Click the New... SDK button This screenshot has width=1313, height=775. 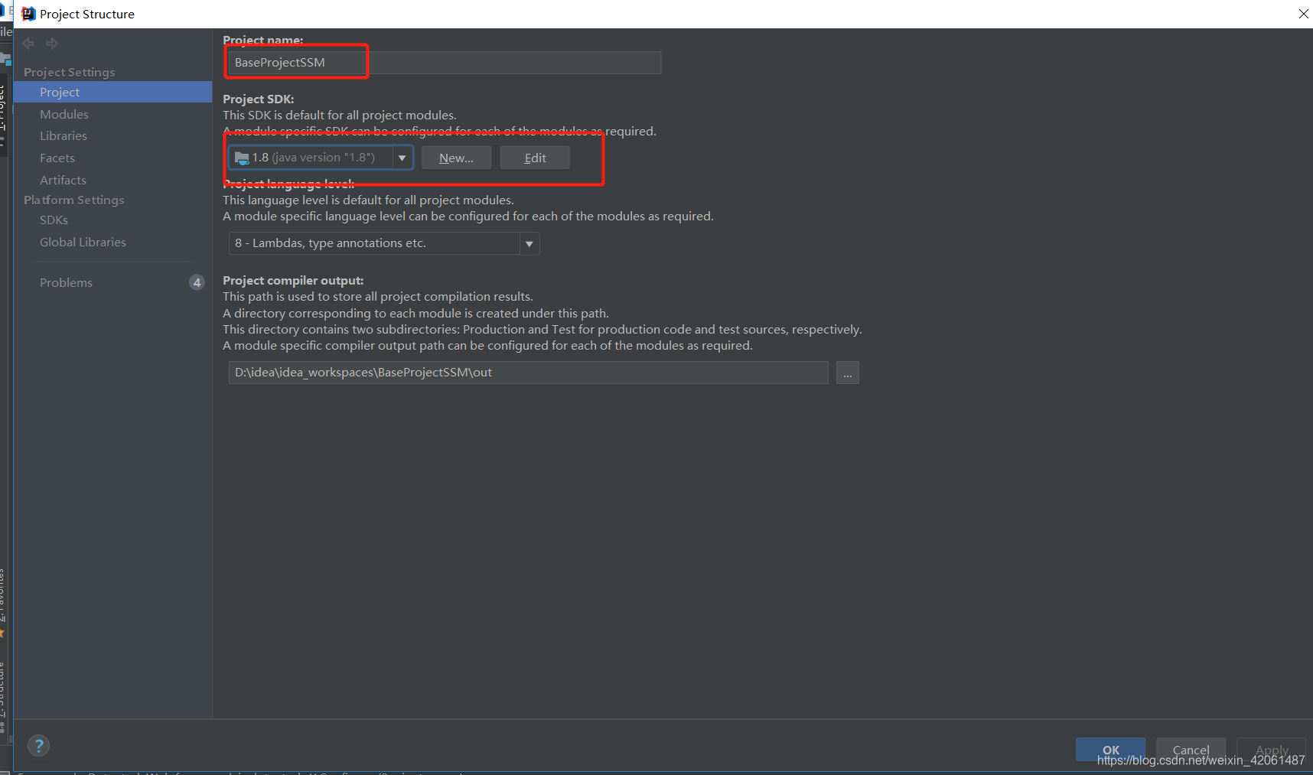456,158
